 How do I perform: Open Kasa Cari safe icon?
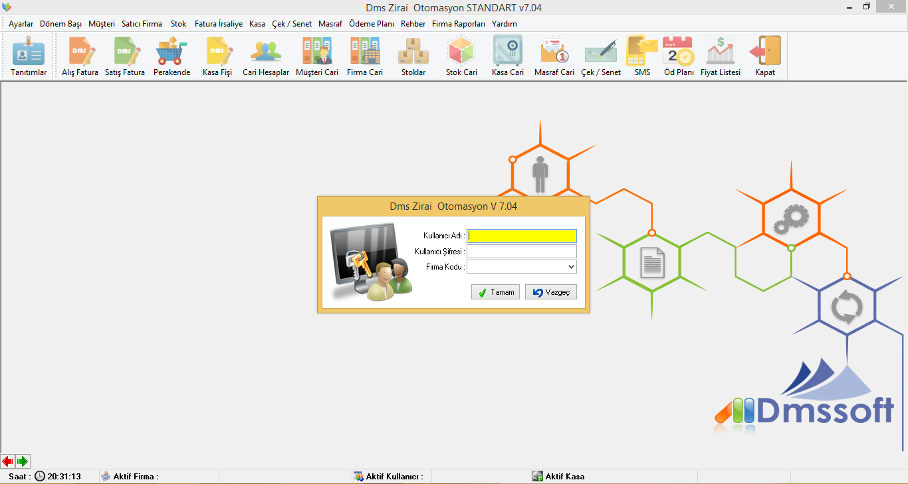point(508,52)
